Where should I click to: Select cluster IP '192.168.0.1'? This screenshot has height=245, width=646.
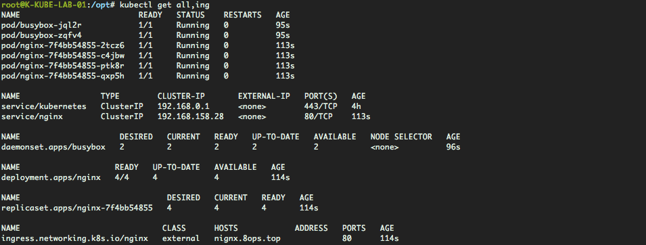pos(184,106)
